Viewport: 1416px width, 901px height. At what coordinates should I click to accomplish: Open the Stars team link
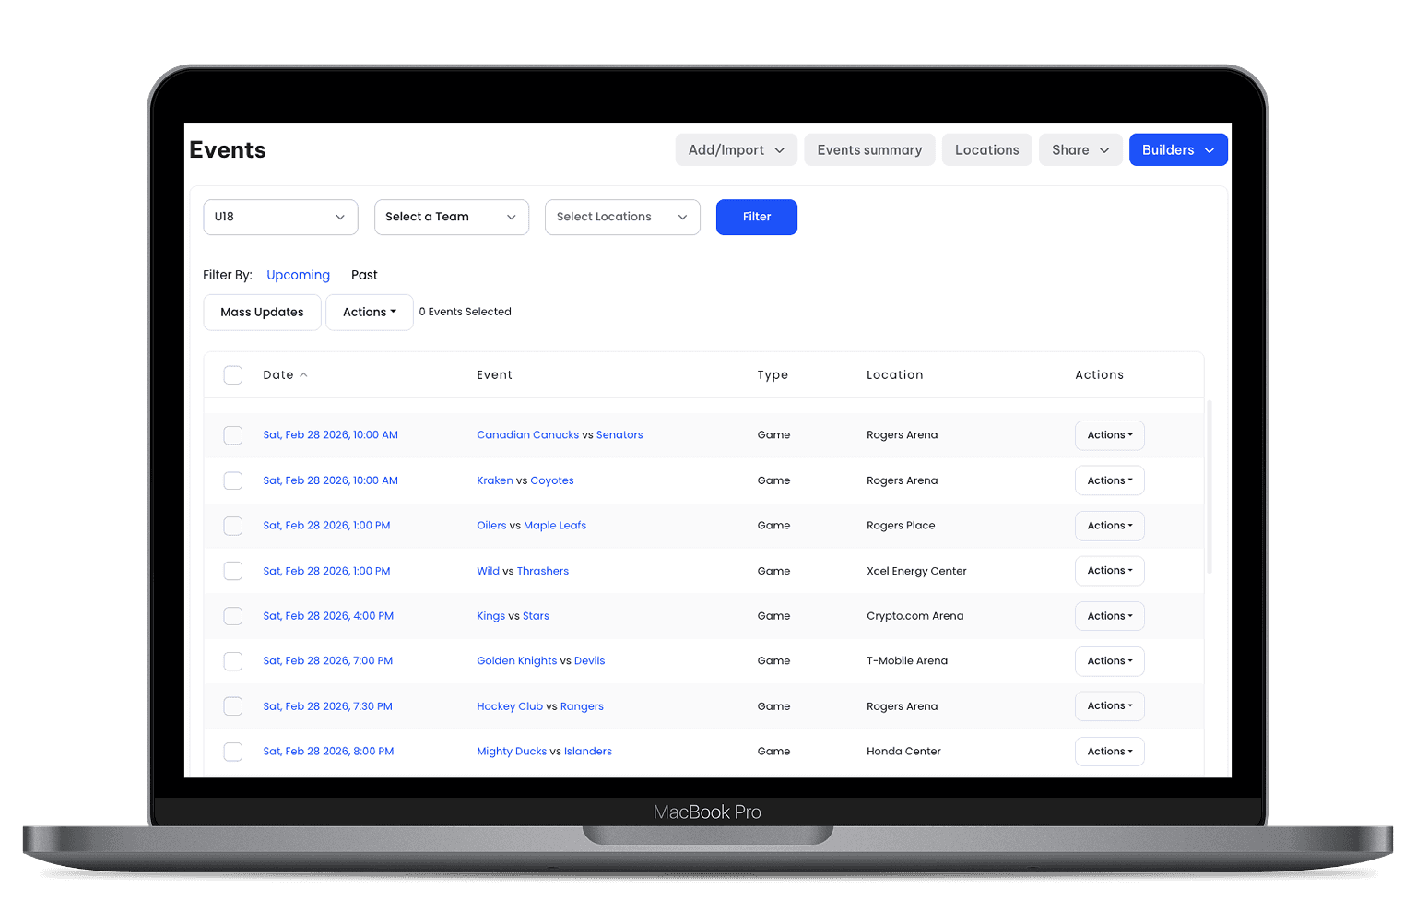tap(536, 616)
